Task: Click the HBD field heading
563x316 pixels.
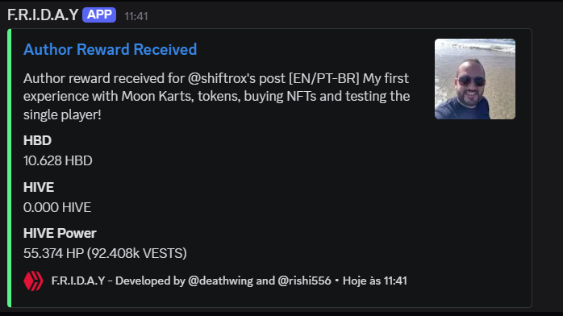Action: (37, 140)
